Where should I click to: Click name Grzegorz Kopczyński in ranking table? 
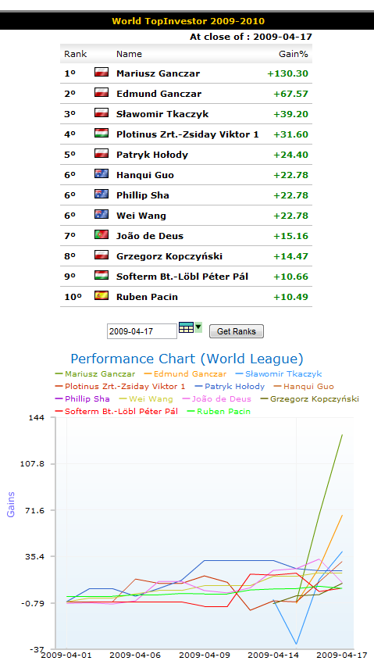pos(169,256)
